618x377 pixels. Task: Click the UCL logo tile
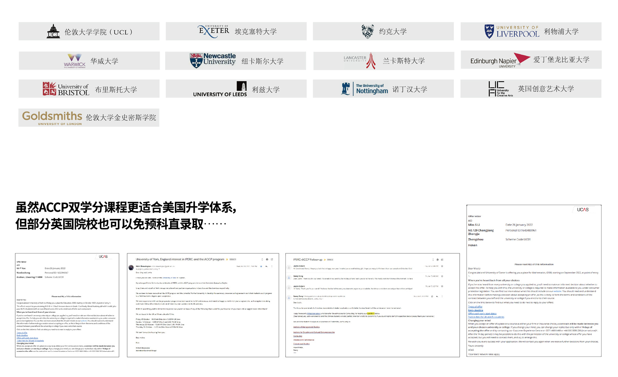coord(89,32)
